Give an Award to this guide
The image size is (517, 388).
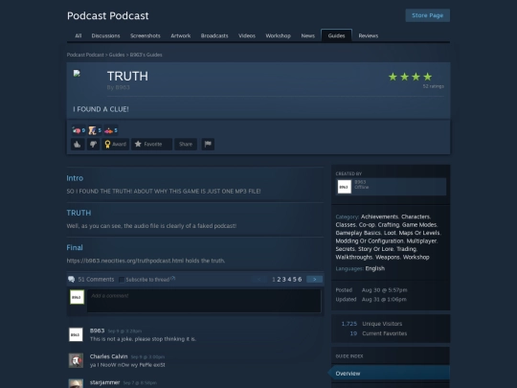(116, 144)
